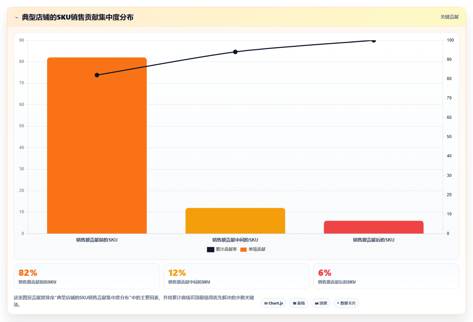Viewport: 473px width, 322px height.
Task: Click the orange bar for 销售额贡献前的SKU
Action: click(x=97, y=145)
